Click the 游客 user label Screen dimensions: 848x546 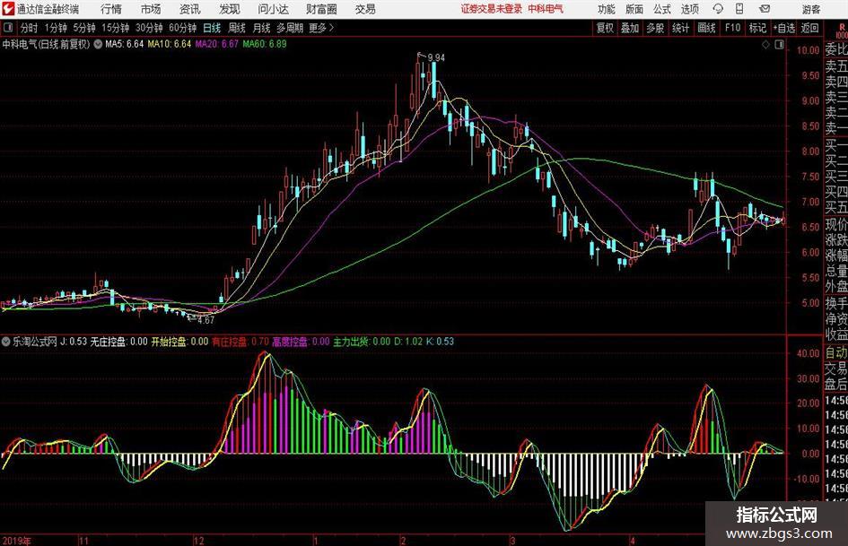811,9
